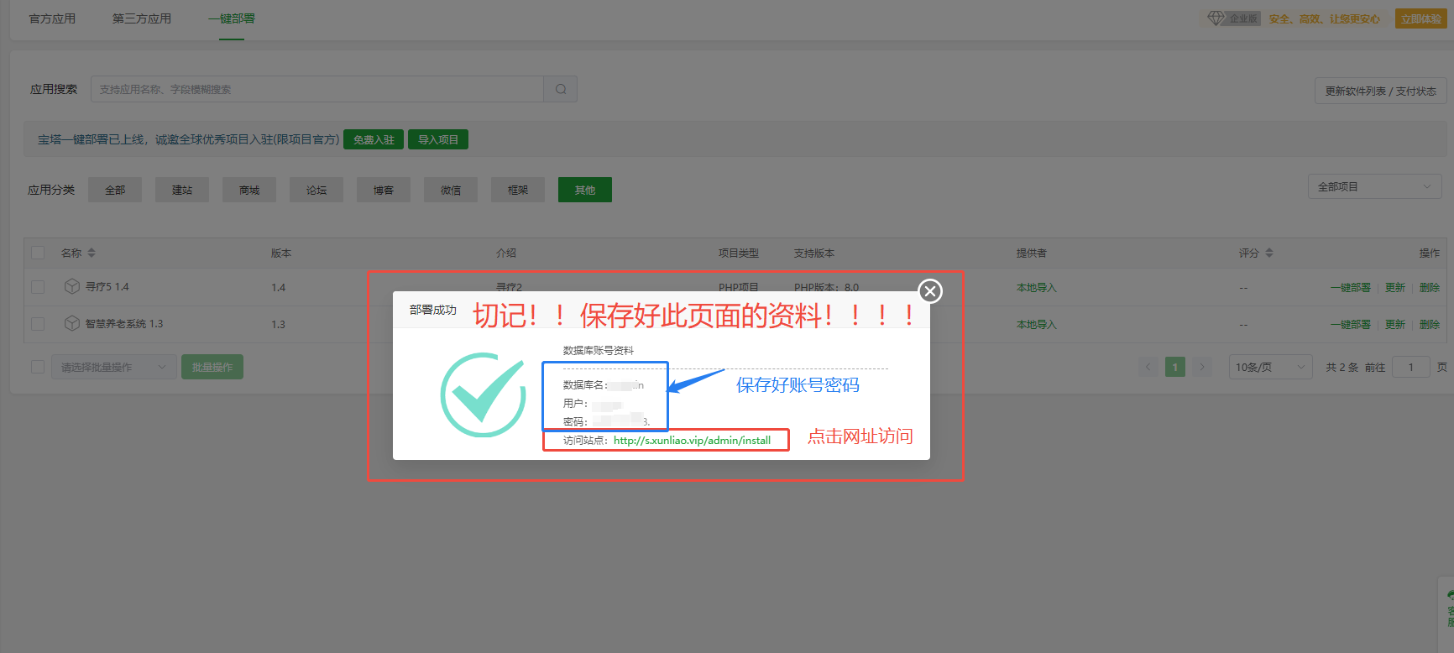Click the 寻疗5 1.4 package cube icon

[x=72, y=287]
